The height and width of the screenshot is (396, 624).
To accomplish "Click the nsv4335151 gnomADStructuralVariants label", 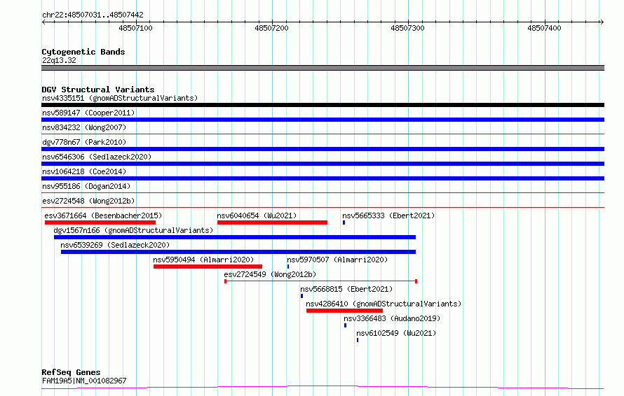I will pyautogui.click(x=120, y=98).
